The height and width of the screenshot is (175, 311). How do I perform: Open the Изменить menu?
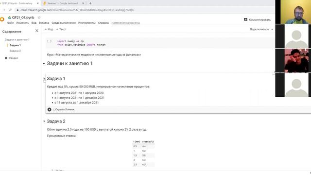tap(22, 23)
